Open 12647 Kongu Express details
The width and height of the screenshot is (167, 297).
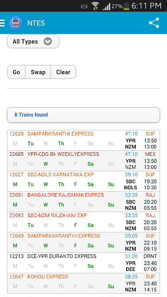pyautogui.click(x=83, y=284)
